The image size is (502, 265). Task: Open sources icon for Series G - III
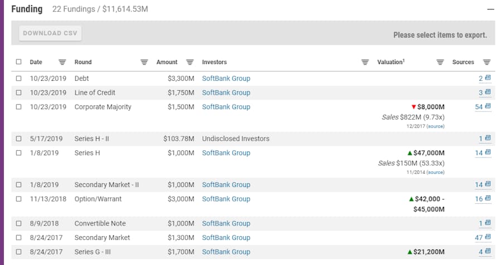tap(487, 252)
